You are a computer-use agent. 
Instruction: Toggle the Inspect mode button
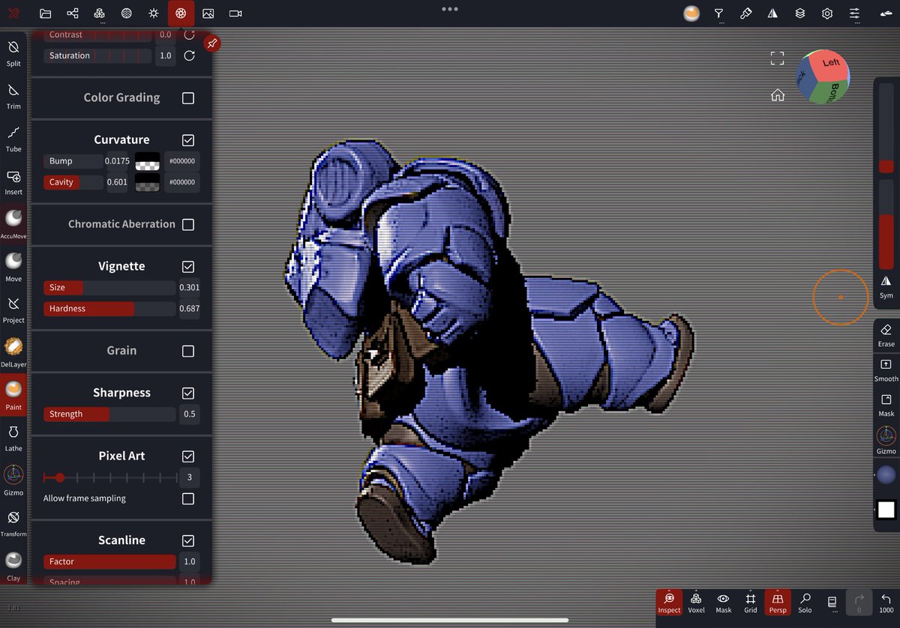[669, 603]
